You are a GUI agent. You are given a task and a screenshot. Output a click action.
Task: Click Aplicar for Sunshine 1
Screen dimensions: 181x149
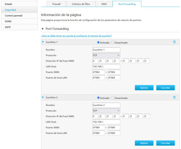tap(144, 88)
